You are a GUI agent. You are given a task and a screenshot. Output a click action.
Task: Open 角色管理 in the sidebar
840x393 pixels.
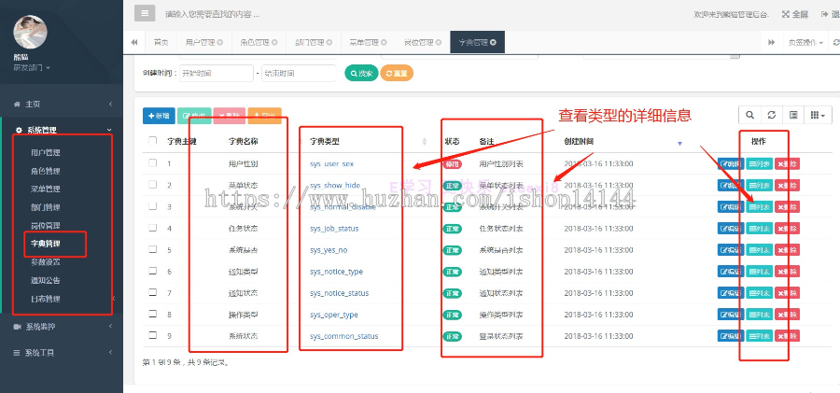46,171
